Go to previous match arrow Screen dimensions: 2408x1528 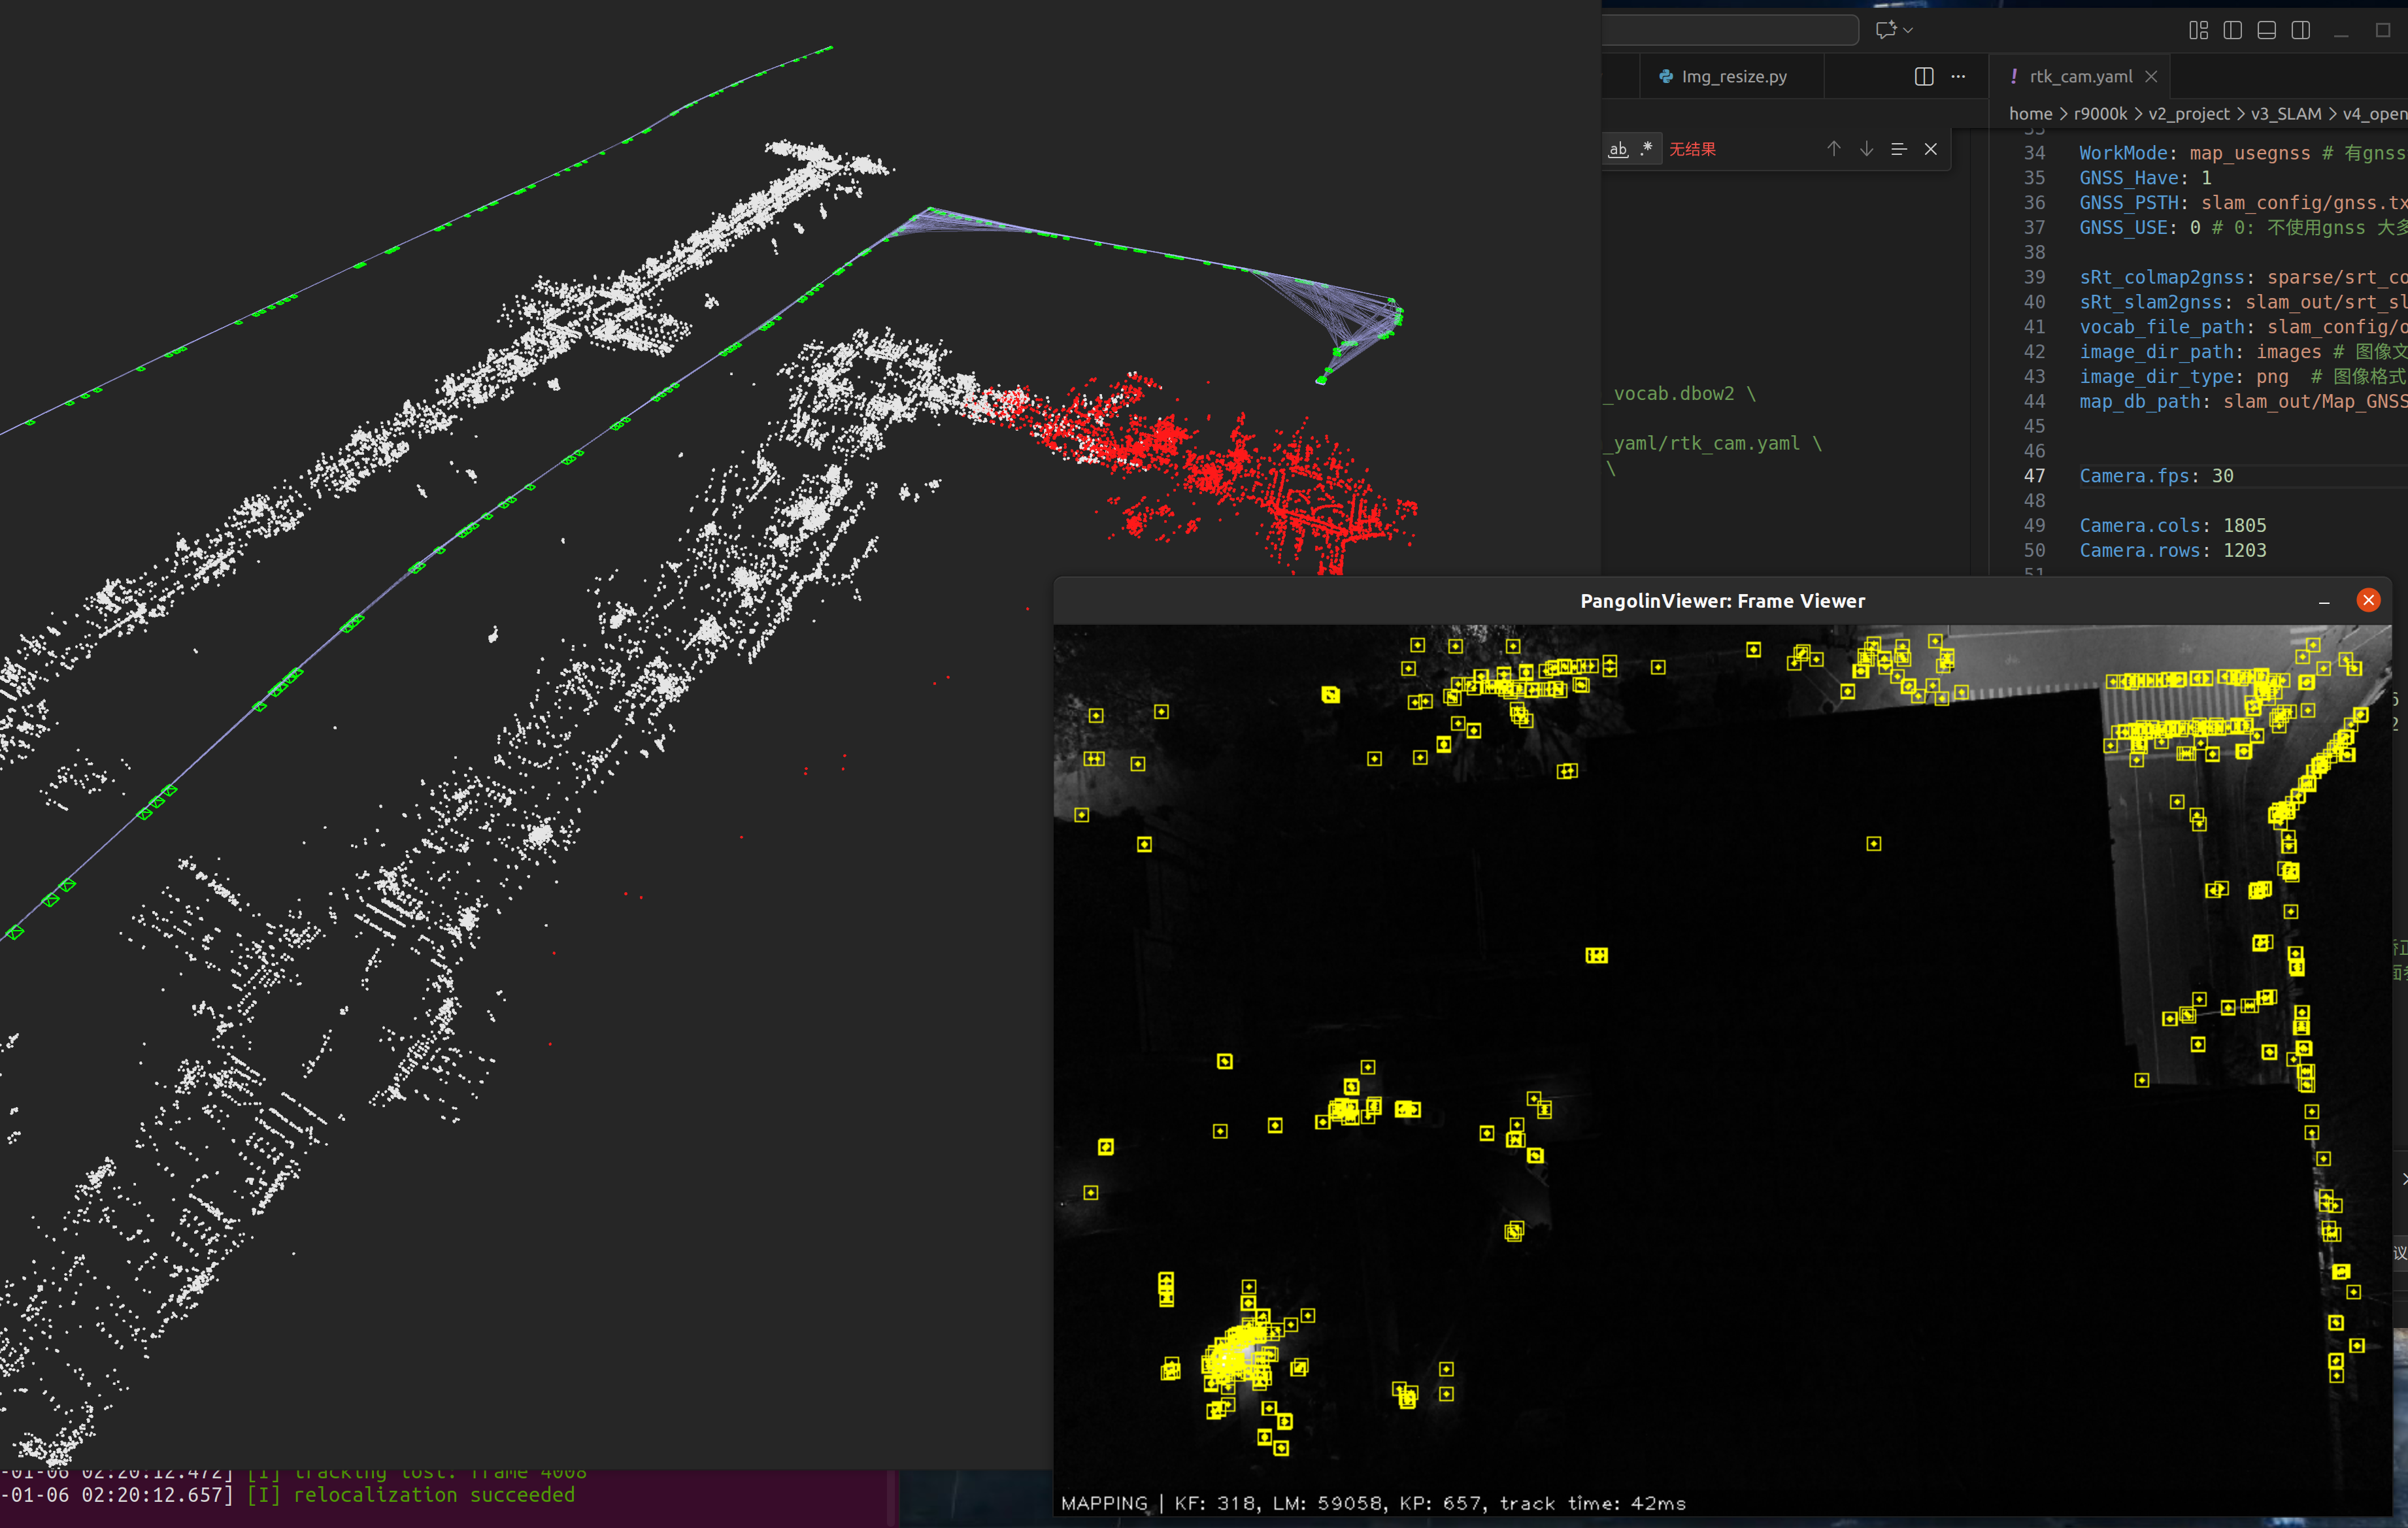click(1833, 149)
